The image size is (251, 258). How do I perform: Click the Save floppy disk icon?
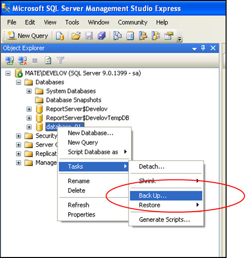coord(89,35)
